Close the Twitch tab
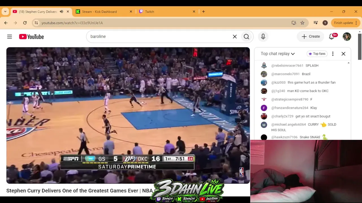 (194, 12)
